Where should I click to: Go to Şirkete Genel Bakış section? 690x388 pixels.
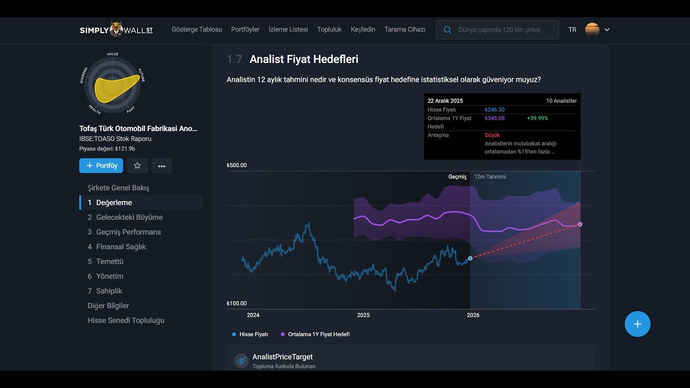(x=119, y=188)
